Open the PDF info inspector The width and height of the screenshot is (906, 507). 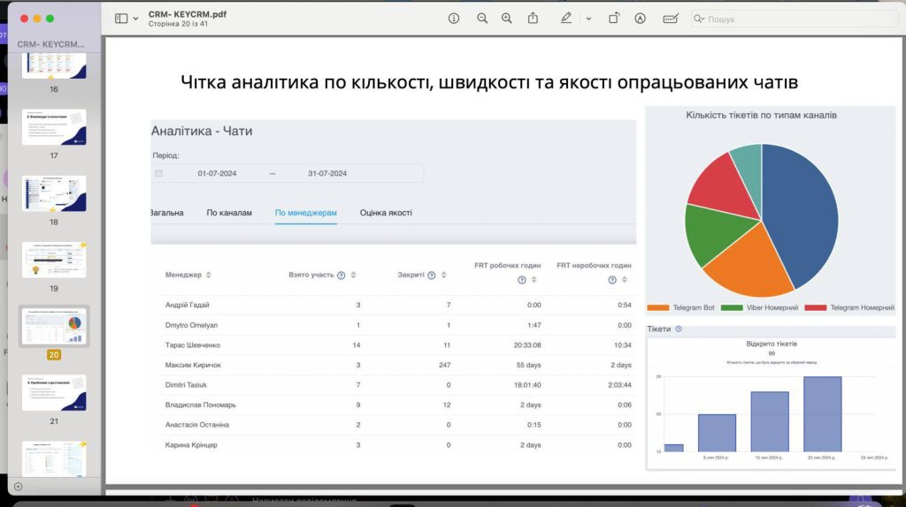(454, 19)
